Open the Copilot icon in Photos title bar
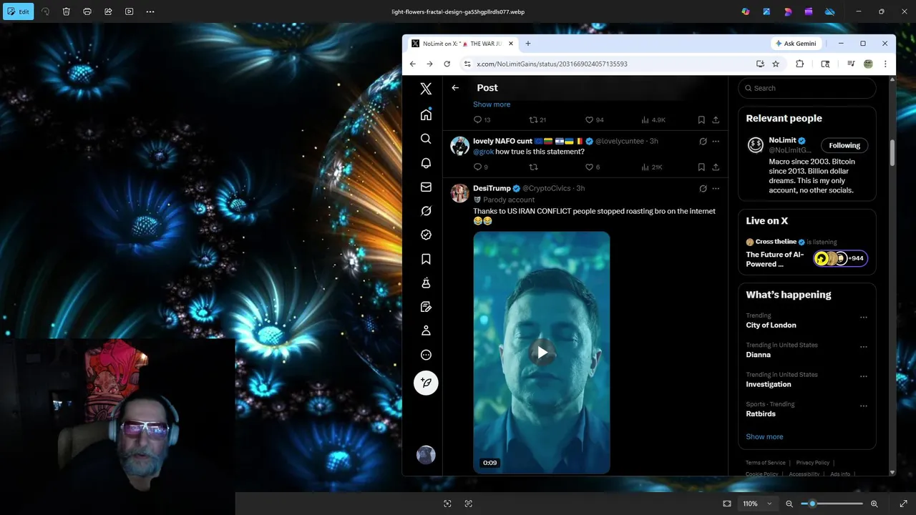Image resolution: width=916 pixels, height=515 pixels. (x=746, y=11)
